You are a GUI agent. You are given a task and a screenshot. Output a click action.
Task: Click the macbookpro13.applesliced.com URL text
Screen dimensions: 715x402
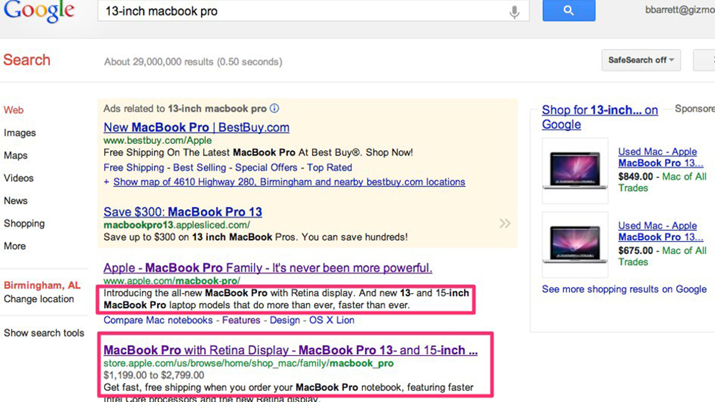pos(177,225)
